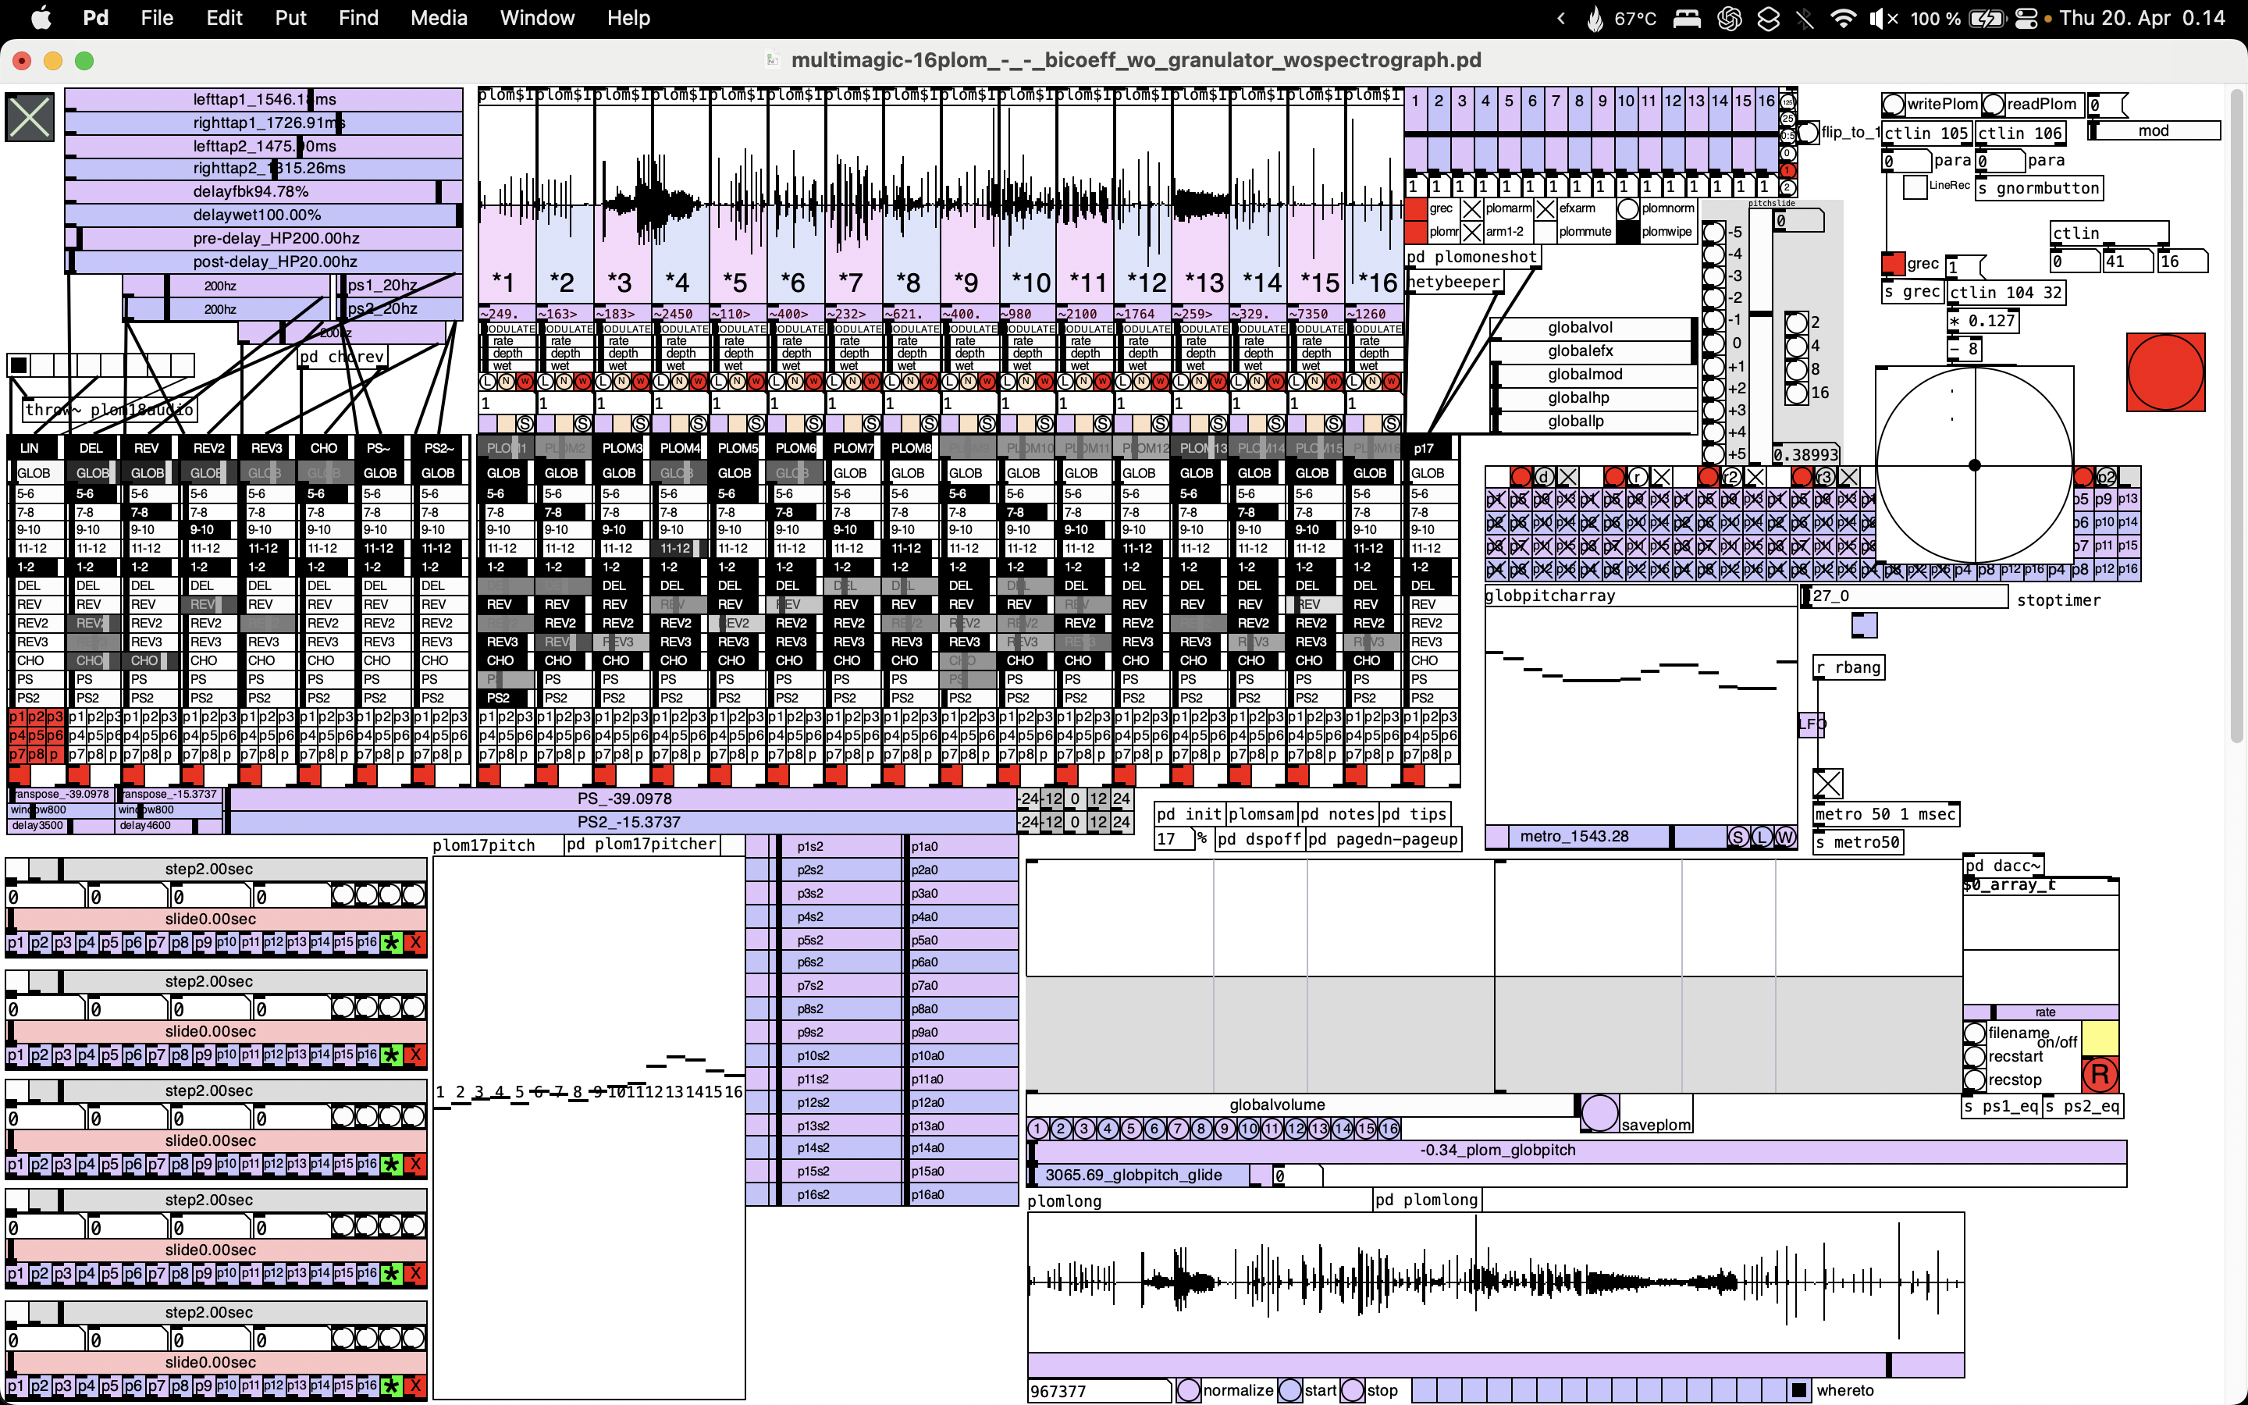Click the pd notes object
This screenshot has height=1405, width=2248.
click(x=1337, y=814)
